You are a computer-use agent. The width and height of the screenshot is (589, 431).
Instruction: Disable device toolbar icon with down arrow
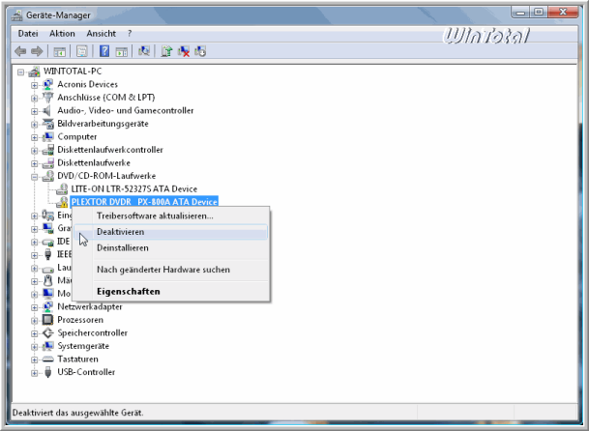click(200, 51)
